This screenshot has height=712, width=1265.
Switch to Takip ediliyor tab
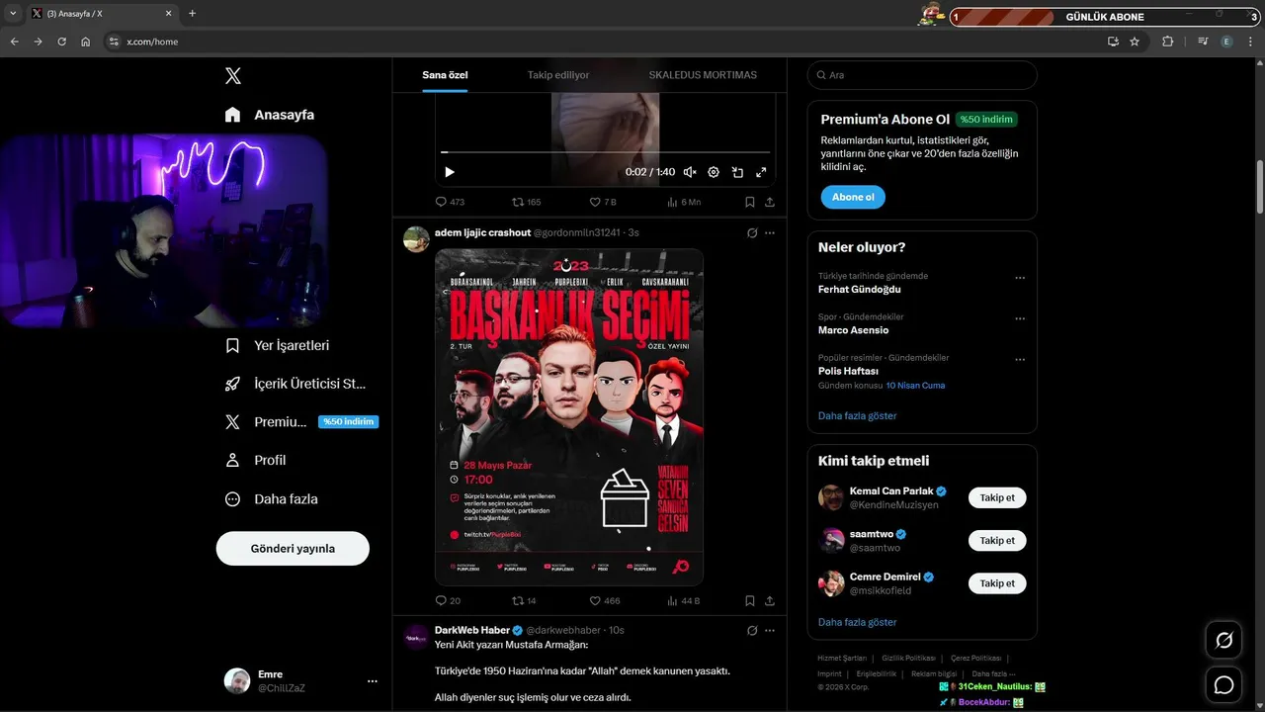[x=558, y=75]
